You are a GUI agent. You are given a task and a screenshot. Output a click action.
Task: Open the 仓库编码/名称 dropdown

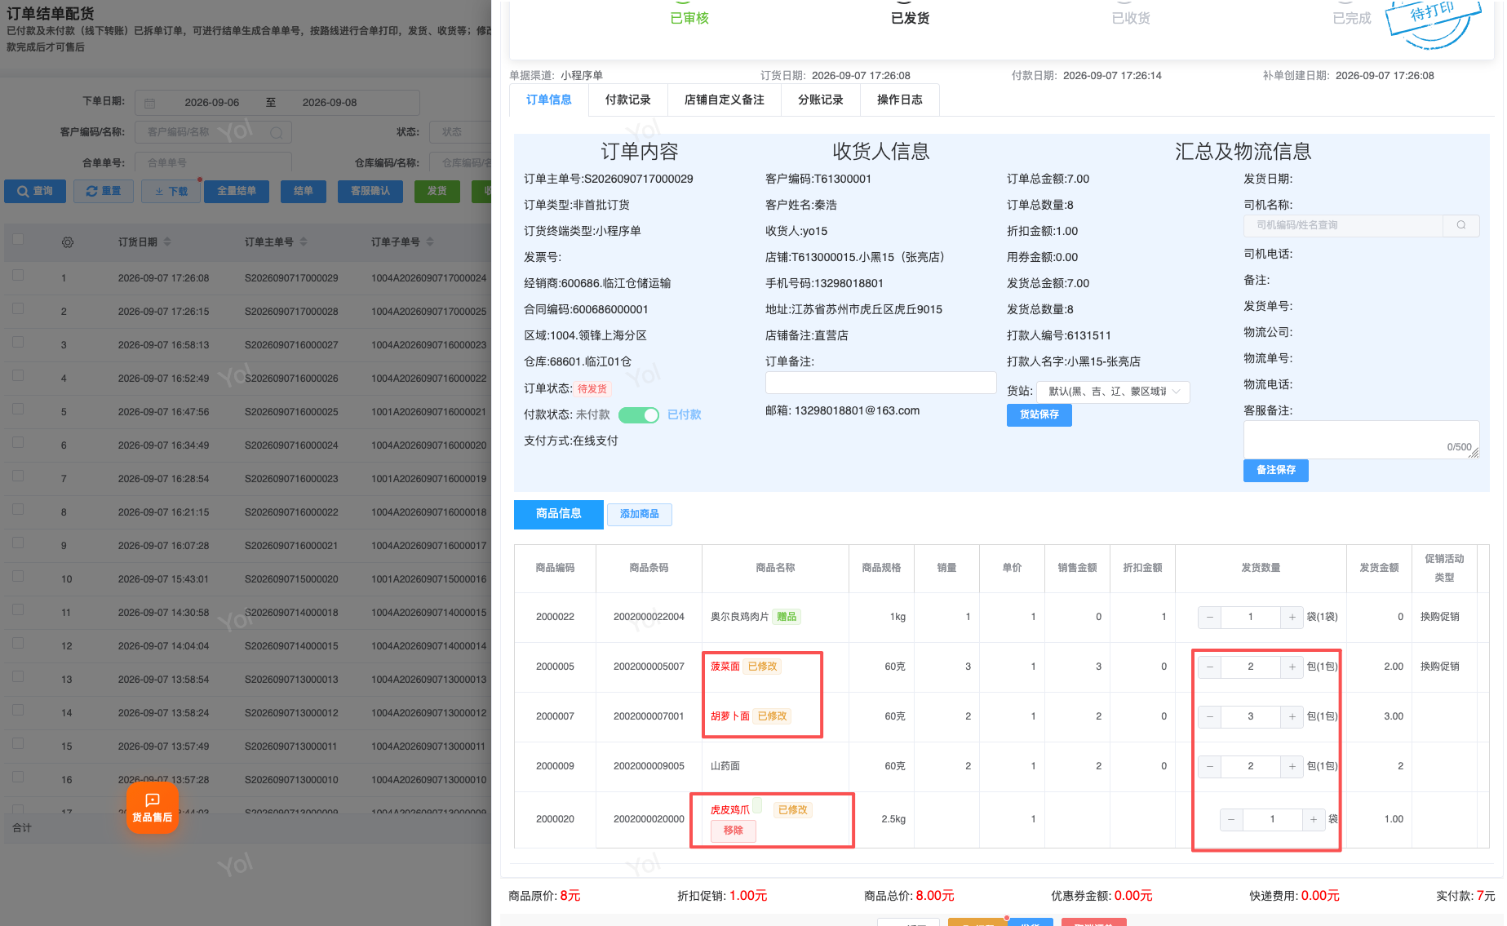(460, 163)
